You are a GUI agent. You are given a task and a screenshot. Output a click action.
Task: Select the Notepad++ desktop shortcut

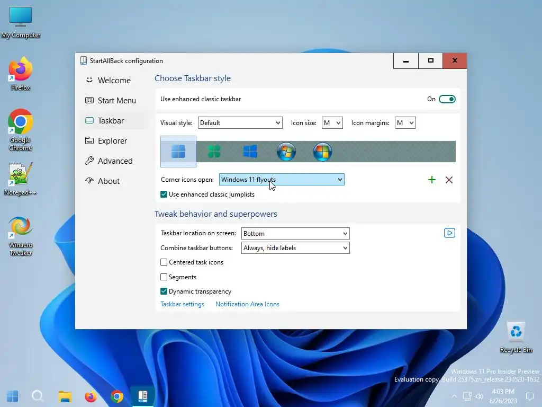21,179
